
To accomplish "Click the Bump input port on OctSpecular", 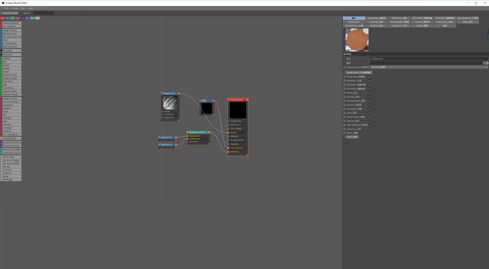I will click(228, 133).
